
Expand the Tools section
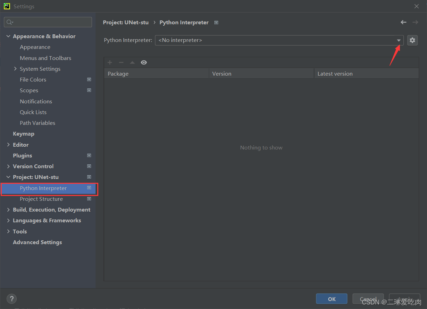[x=8, y=231]
